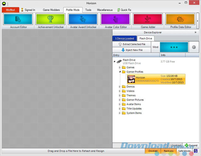Open the Flash Drive tab
The width and height of the screenshot is (201, 156).
pyautogui.click(x=145, y=39)
